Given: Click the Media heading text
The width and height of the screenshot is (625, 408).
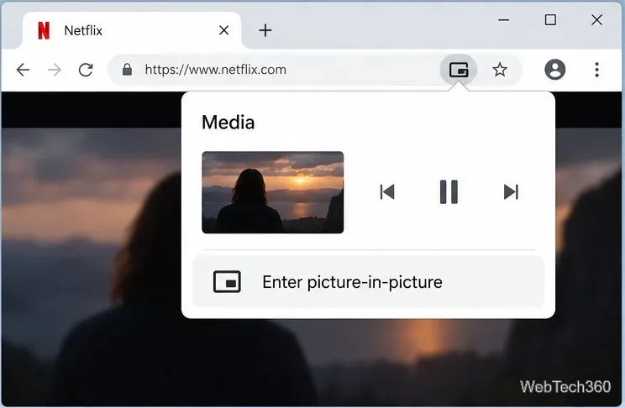Looking at the screenshot, I should pos(228,123).
